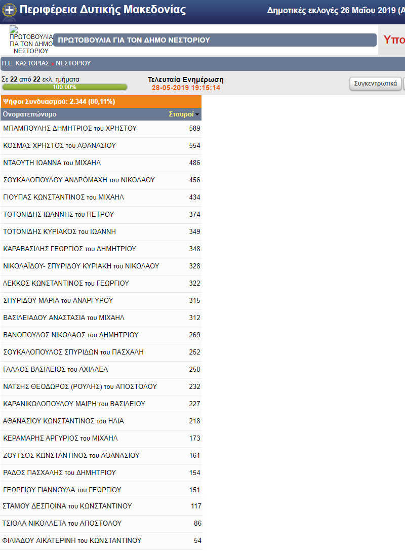Screen dimensions: 405x551
Task: Open the ΝΕΣΤΟΡΙΟΥ breadcrumb link
Action: click(x=73, y=63)
